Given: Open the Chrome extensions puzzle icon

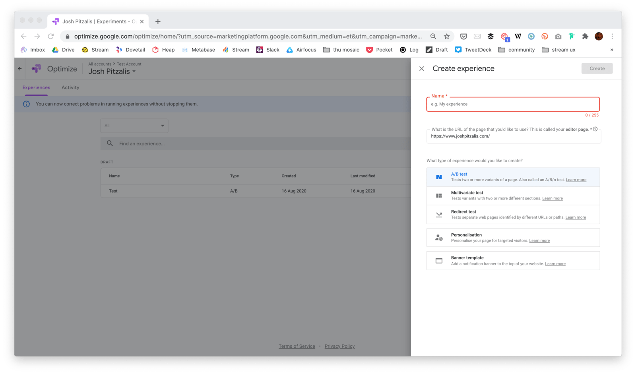Looking at the screenshot, I should [585, 37].
